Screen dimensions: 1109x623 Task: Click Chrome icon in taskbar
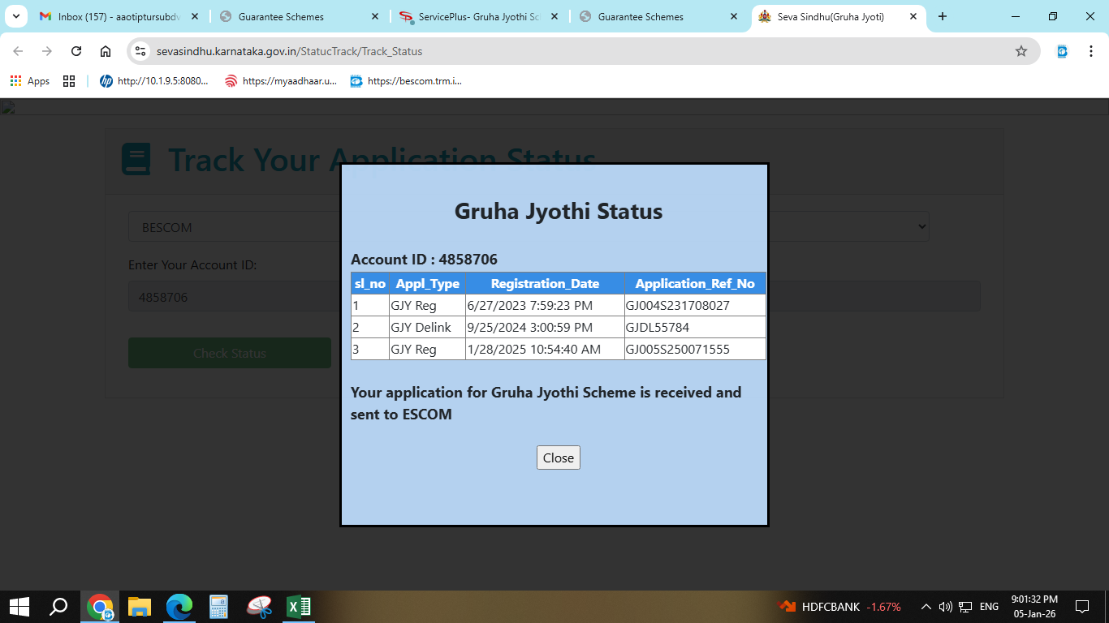[100, 606]
